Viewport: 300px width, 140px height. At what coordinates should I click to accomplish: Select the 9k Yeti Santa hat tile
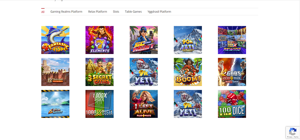point(144,72)
